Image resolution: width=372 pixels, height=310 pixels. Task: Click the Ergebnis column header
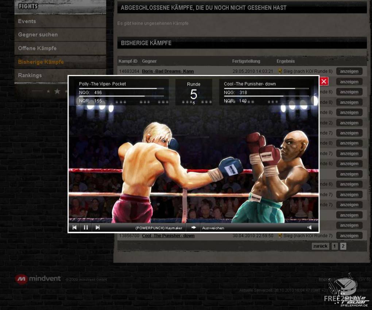pyautogui.click(x=286, y=61)
